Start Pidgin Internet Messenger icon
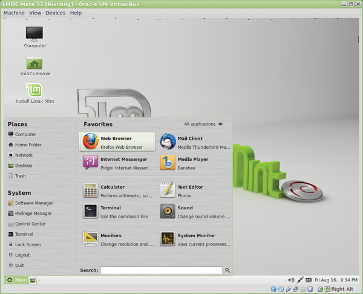The width and height of the screenshot is (363, 294). [90, 162]
